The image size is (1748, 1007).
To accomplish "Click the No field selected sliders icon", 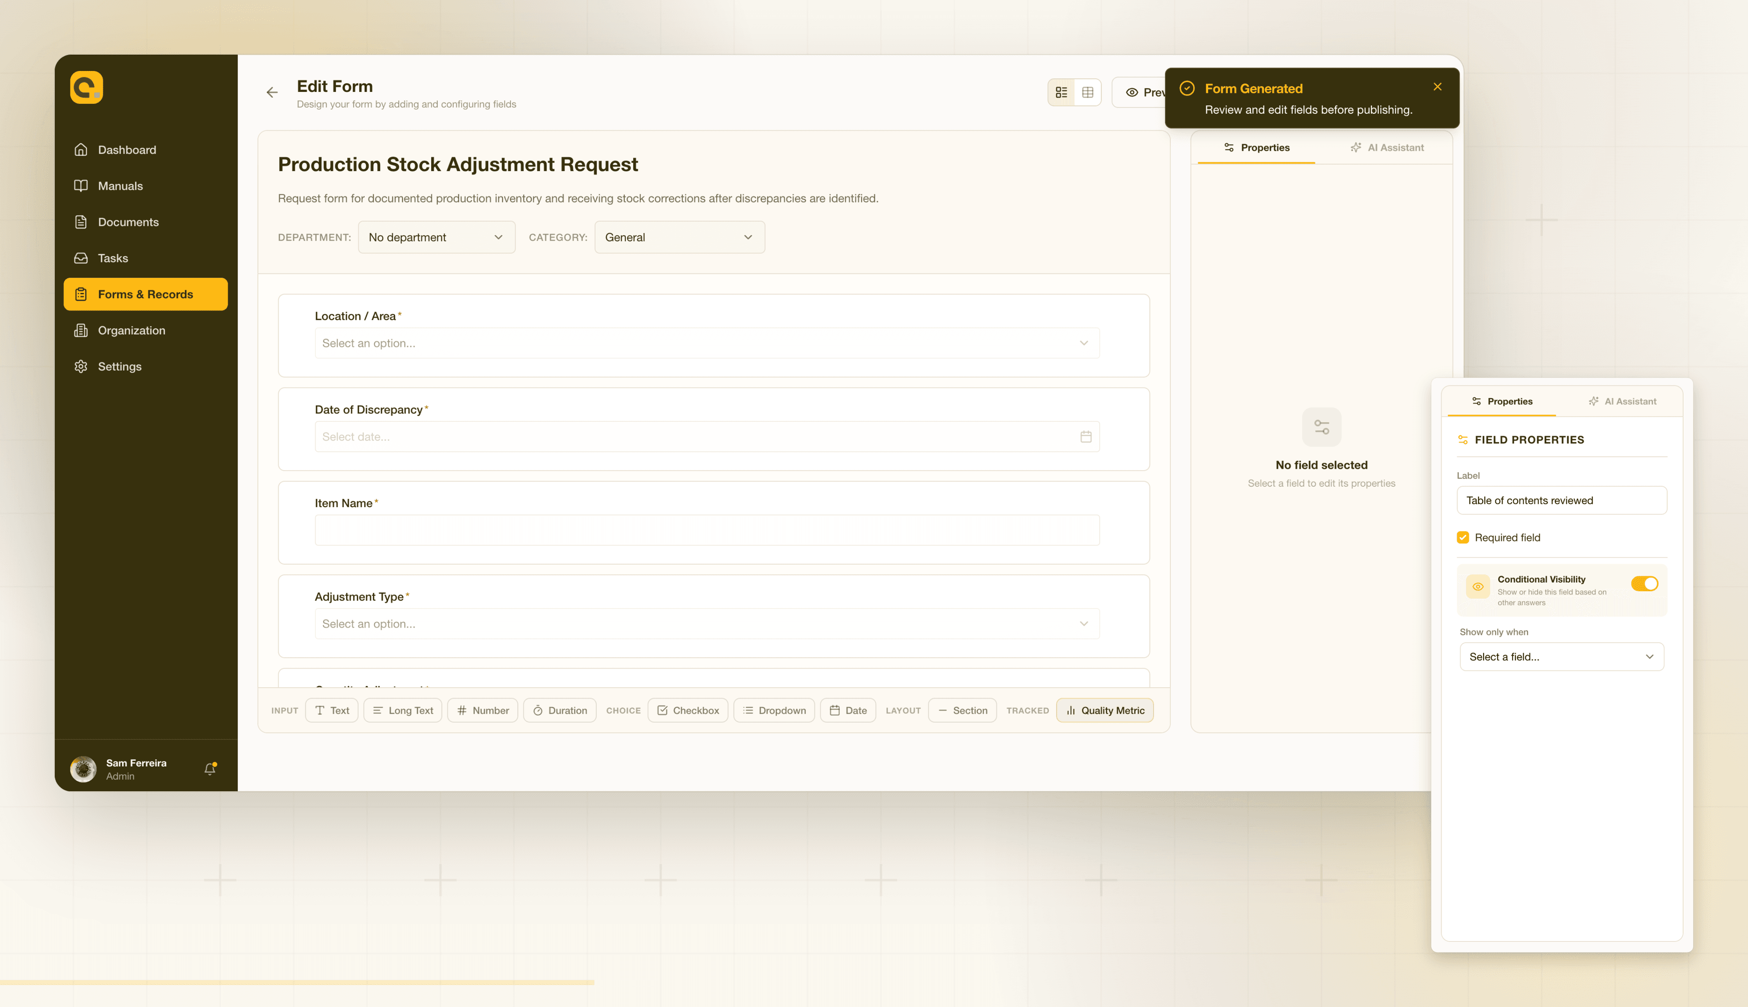I will click(1321, 428).
